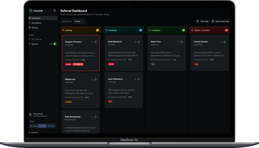Click Log Out link
Image resolution: width=259 pixels, height=148 pixels.
33,133
